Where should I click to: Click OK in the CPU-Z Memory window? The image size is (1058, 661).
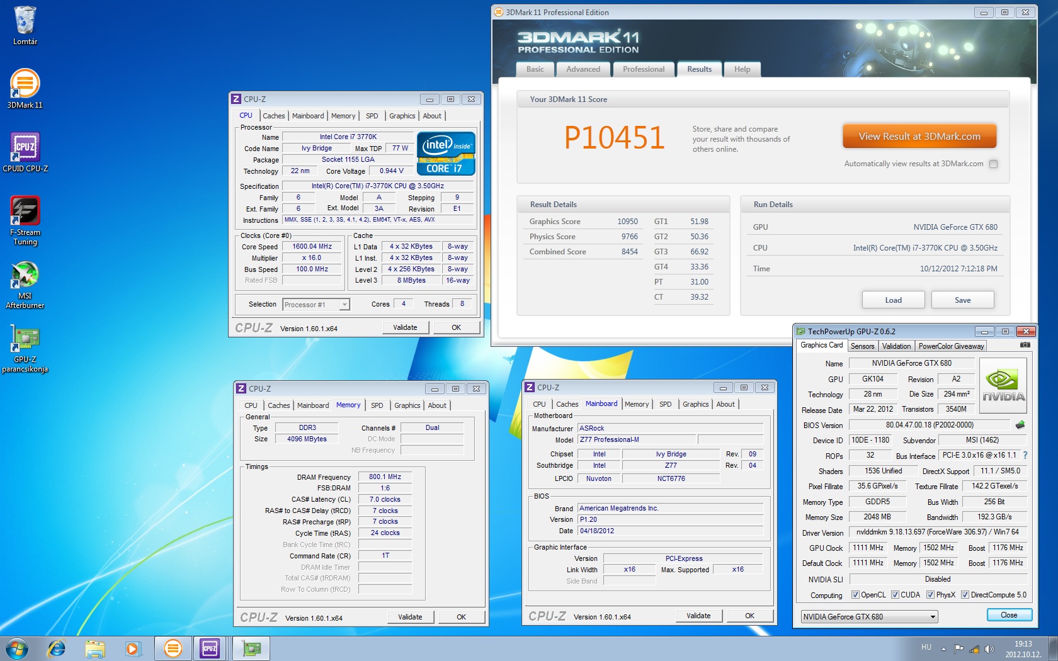[461, 617]
